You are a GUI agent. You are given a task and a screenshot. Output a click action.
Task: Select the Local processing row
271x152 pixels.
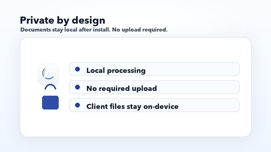[154, 69]
